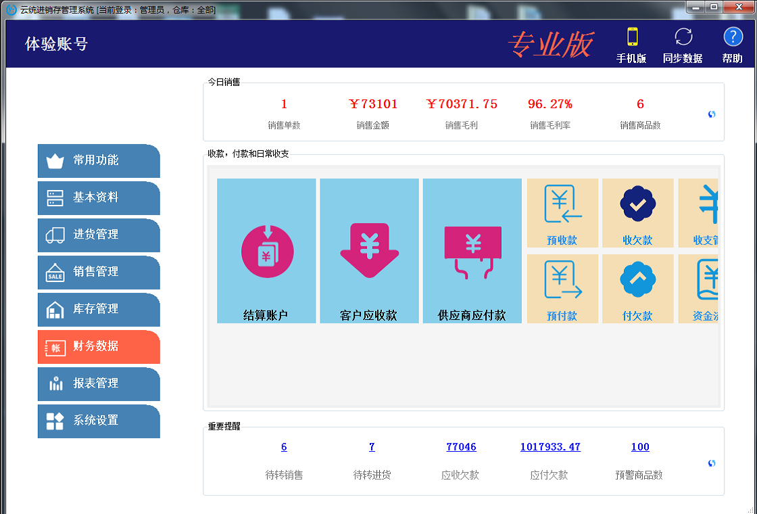Select the 付欠款 pay debt icon
This screenshot has height=514, width=757.
[x=637, y=288]
